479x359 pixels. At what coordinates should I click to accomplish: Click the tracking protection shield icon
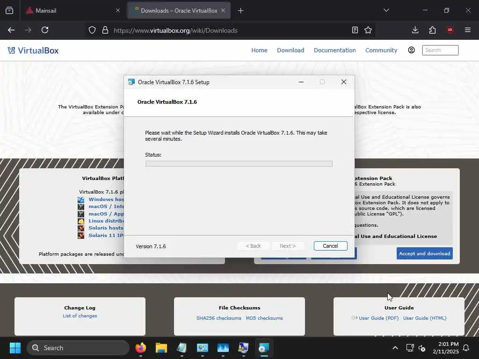click(x=92, y=30)
